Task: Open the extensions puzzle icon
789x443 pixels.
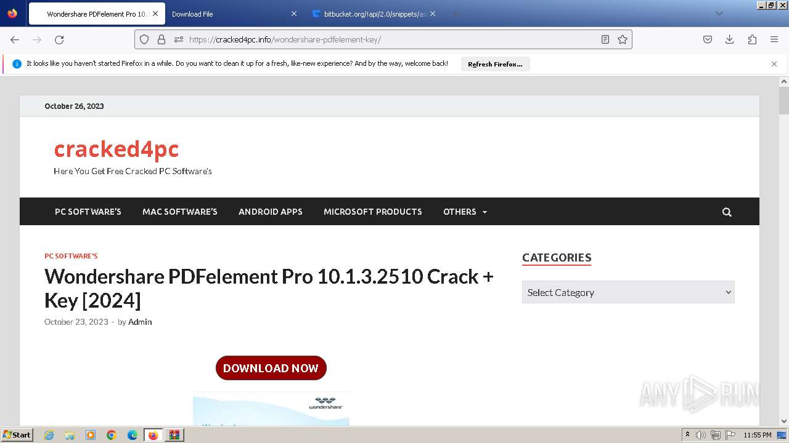Action: (752, 39)
